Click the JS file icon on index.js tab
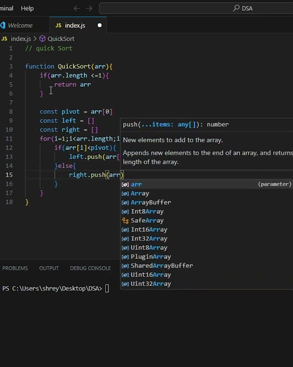Screen dimensions: 293x367 58,25
